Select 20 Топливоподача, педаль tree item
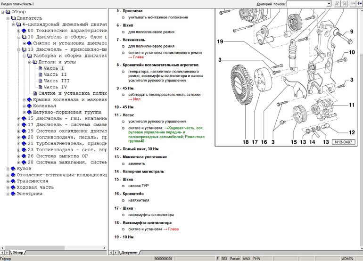Image resolution: width=363 pixels, height=261 pixels. point(67,137)
